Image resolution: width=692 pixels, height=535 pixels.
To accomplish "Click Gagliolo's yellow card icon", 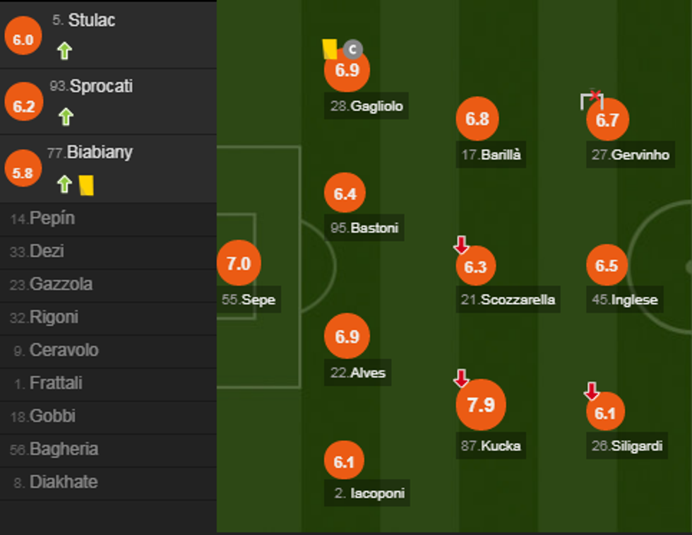I will tap(330, 49).
